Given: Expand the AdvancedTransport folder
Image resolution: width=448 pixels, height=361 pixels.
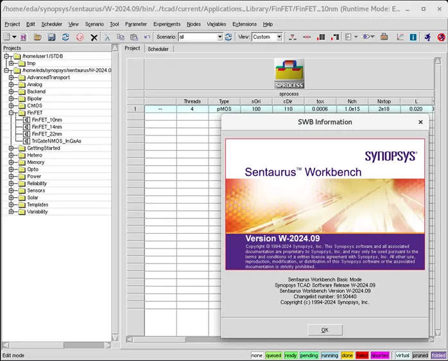Looking at the screenshot, I should click(x=11, y=78).
